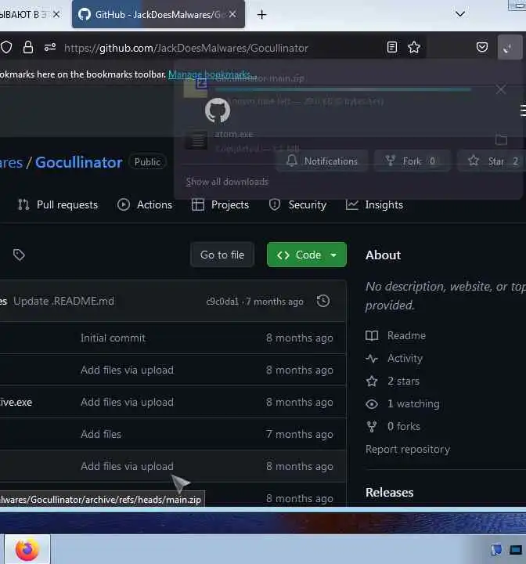Click the star icon beside 2 stars
526x564 pixels.
(x=372, y=381)
